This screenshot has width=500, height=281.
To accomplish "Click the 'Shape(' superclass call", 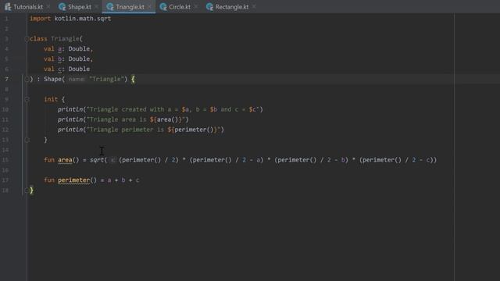I will tap(54, 79).
